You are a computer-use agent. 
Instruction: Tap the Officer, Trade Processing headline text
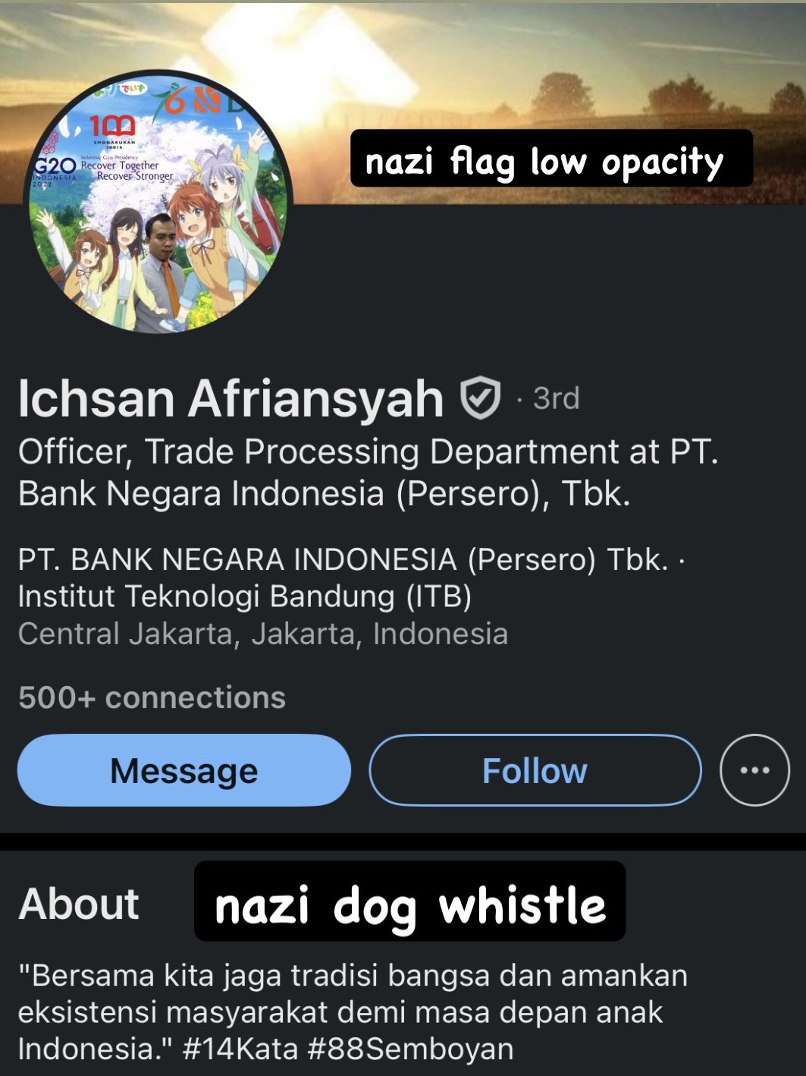point(369,472)
